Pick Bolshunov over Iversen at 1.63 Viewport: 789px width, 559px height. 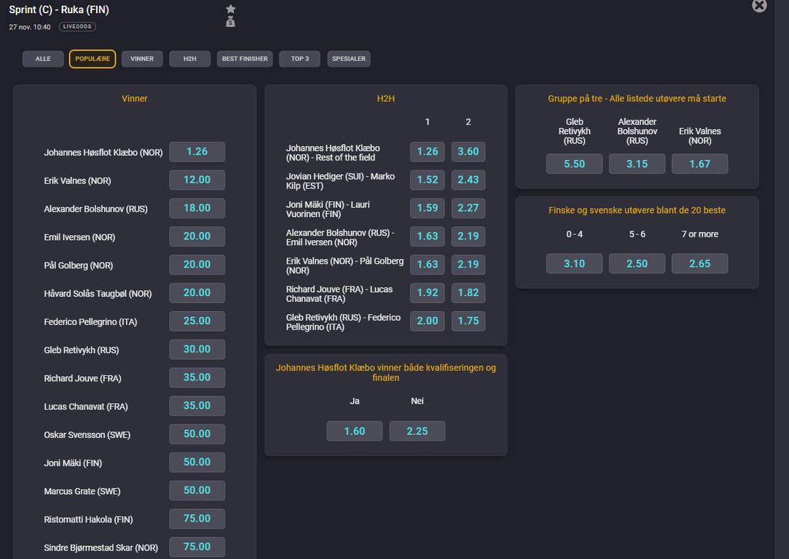click(427, 237)
